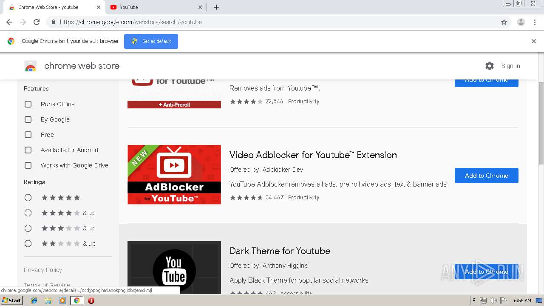Viewport: 544px width, 306px height.
Task: Set Chrome as default browser
Action: click(x=151, y=41)
